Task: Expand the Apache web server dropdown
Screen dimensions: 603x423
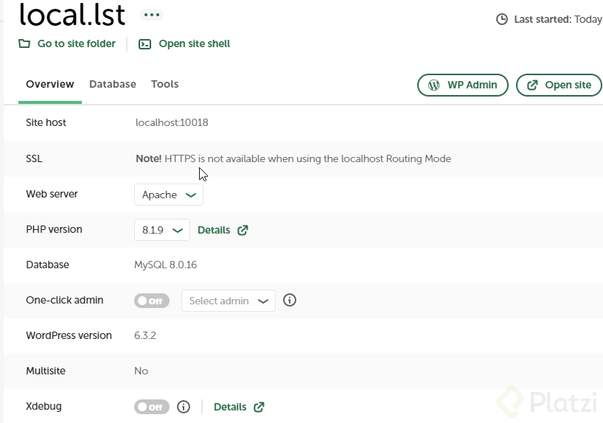Action: pyautogui.click(x=169, y=195)
